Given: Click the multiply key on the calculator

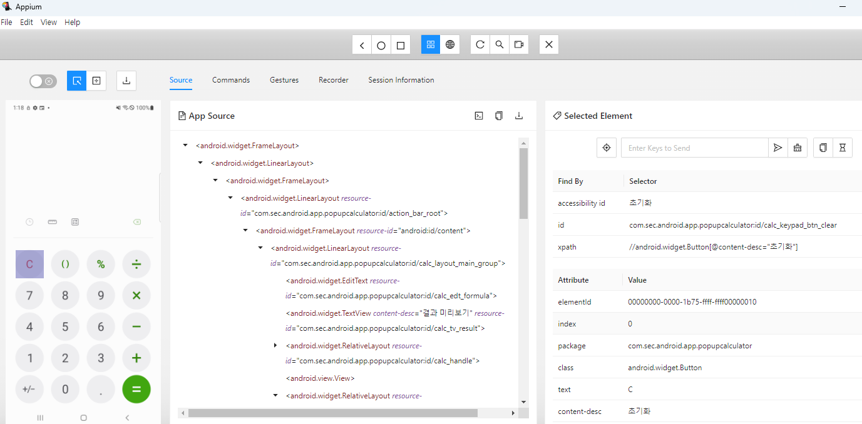Looking at the screenshot, I should [x=136, y=295].
